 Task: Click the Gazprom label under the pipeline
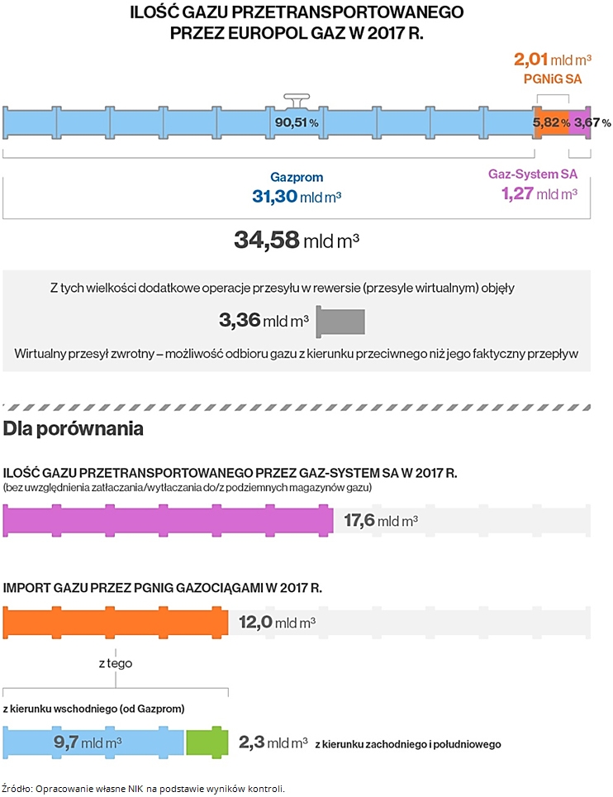[x=297, y=177]
